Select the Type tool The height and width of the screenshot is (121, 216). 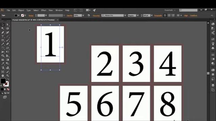(3, 36)
